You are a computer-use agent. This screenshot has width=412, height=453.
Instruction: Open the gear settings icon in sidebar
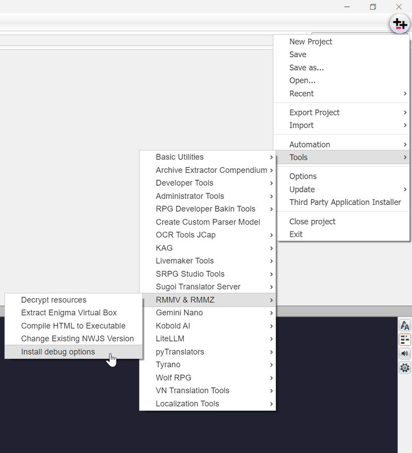[x=404, y=368]
